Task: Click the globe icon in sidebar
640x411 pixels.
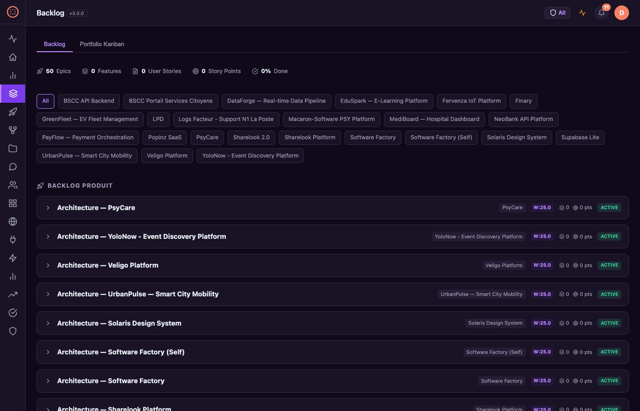Action: (13, 221)
